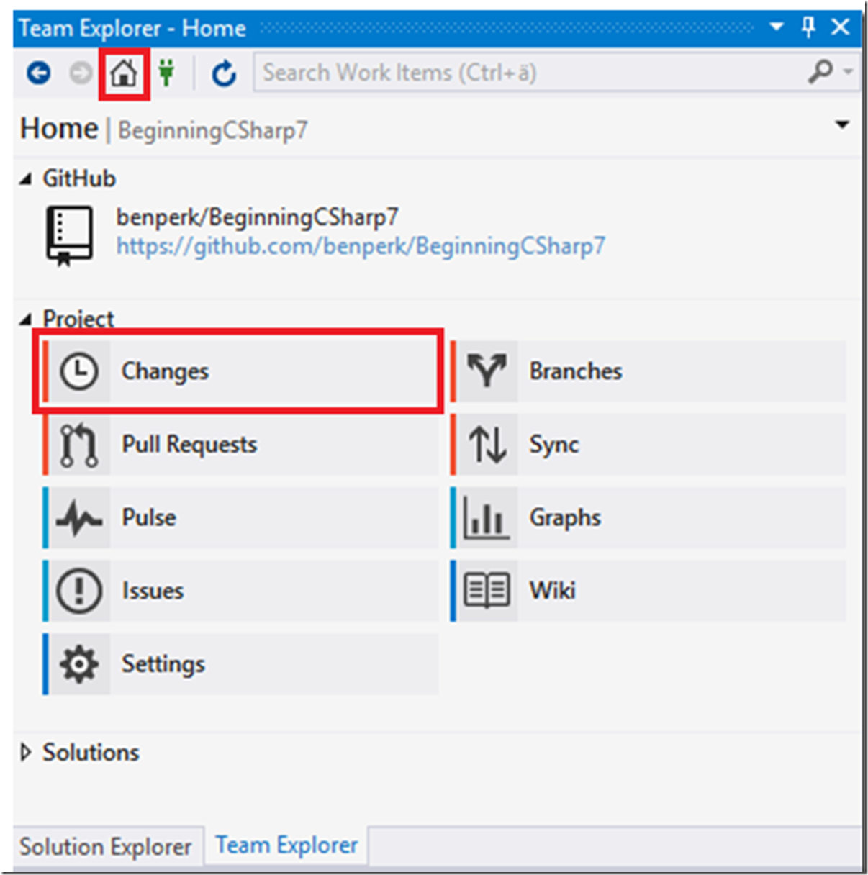Click the Home page title text
Image resolution: width=868 pixels, height=875 pixels.
59,129
